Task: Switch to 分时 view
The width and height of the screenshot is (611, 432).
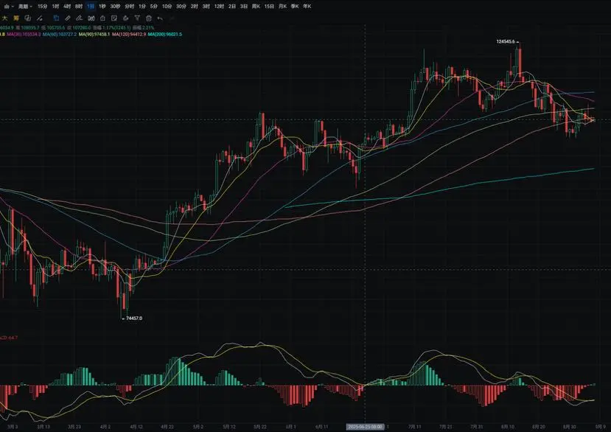Action: pos(130,6)
